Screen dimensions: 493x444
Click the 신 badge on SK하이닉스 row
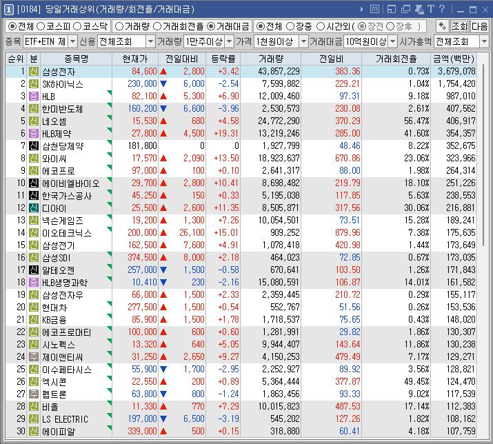(34, 84)
